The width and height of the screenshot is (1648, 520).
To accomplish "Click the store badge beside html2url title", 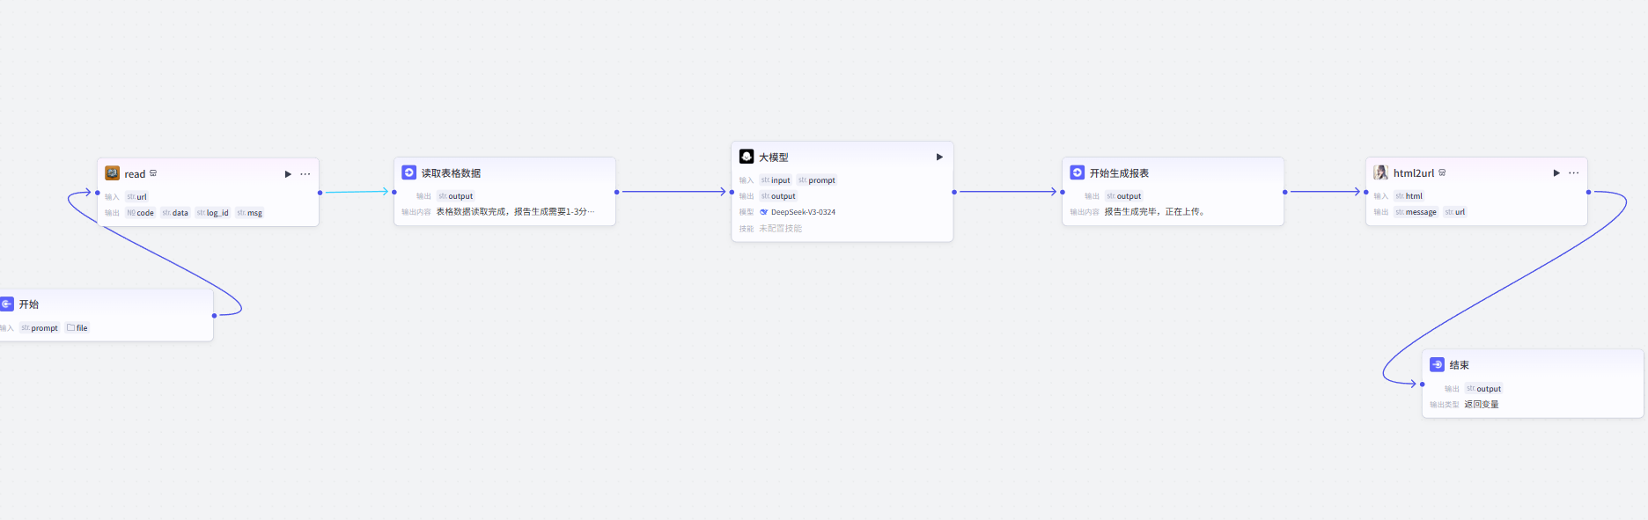I will pos(1442,172).
